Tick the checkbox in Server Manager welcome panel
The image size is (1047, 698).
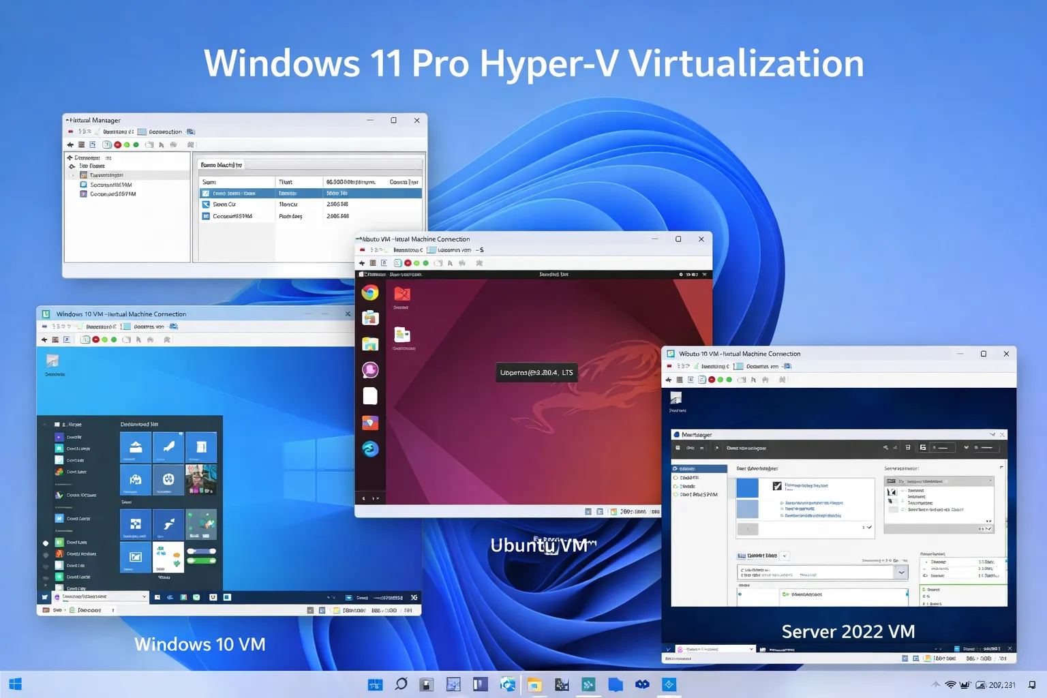pyautogui.click(x=777, y=486)
